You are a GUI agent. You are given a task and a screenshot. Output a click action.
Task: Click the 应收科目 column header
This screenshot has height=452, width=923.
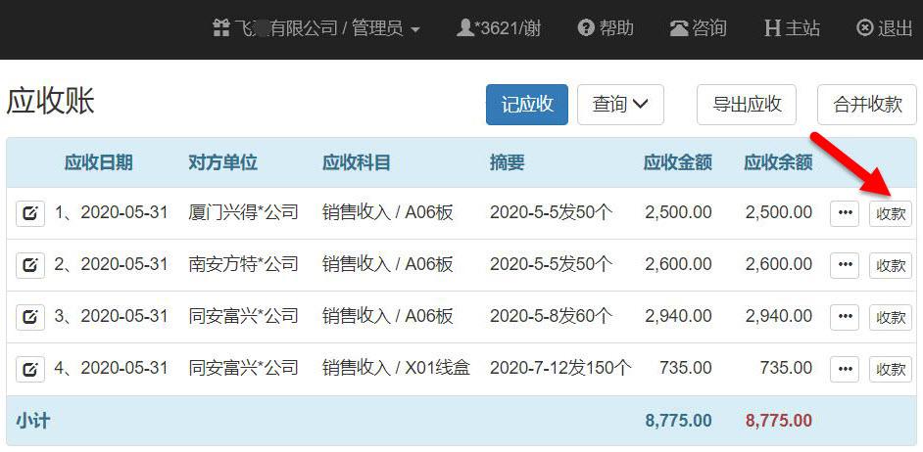(356, 162)
